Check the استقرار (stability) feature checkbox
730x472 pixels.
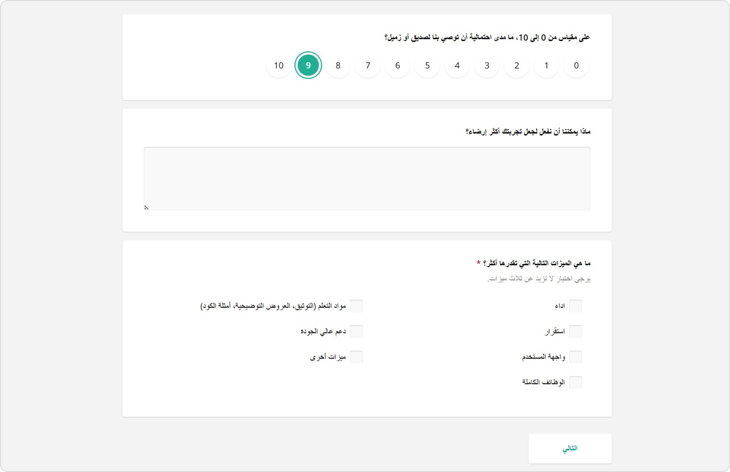click(x=576, y=331)
